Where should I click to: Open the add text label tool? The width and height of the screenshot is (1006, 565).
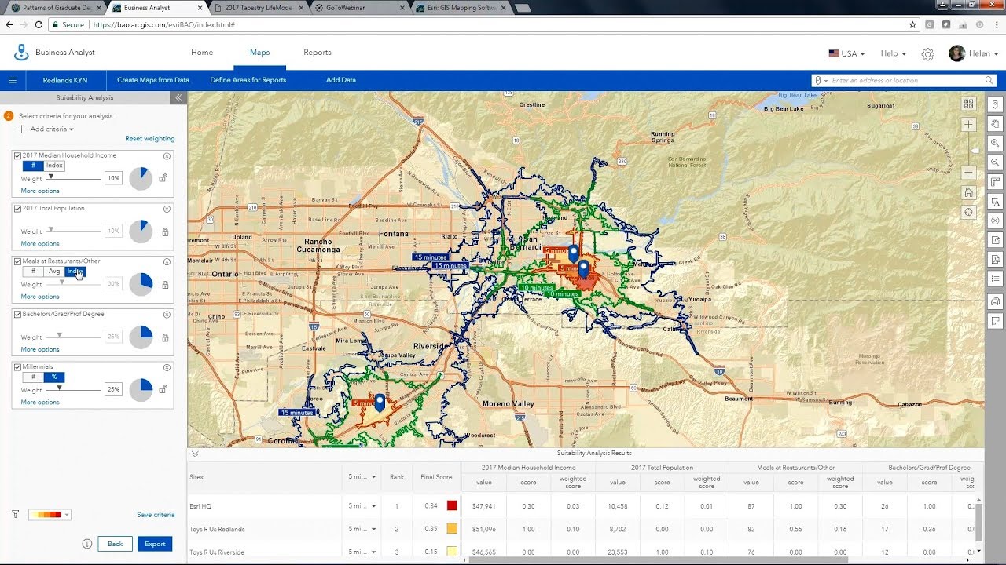point(995,202)
